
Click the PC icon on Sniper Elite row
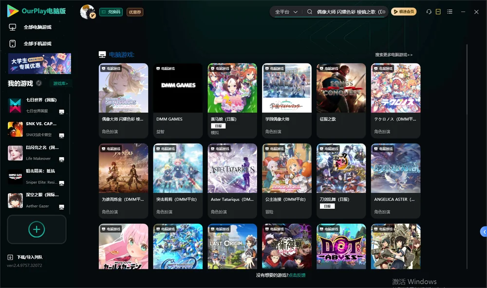(x=61, y=183)
